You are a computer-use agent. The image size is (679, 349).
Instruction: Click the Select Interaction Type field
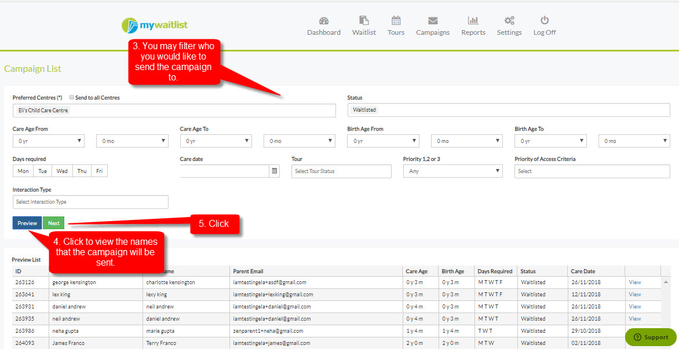(90, 202)
